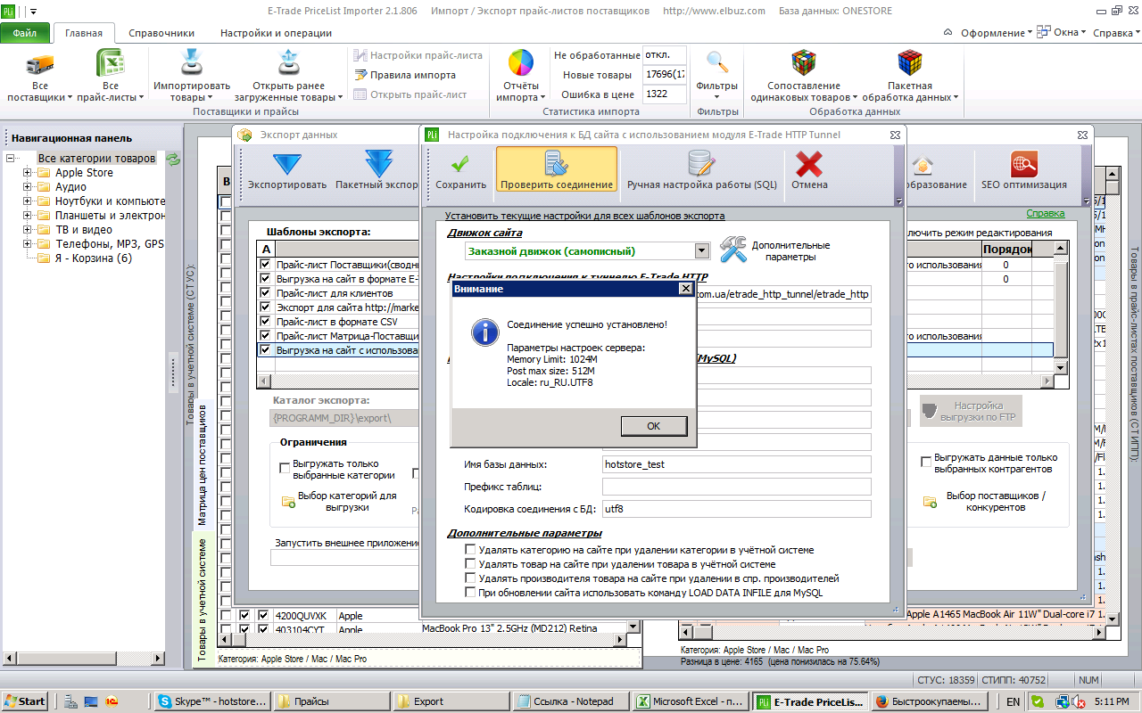Close the Внимание message box
Image resolution: width=1142 pixels, height=713 pixels.
coord(685,289)
